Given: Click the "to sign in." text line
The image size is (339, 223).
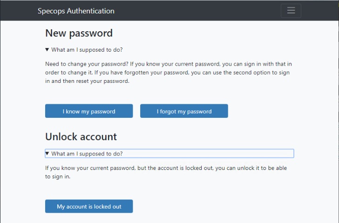Looking at the screenshot, I should 58,177.
